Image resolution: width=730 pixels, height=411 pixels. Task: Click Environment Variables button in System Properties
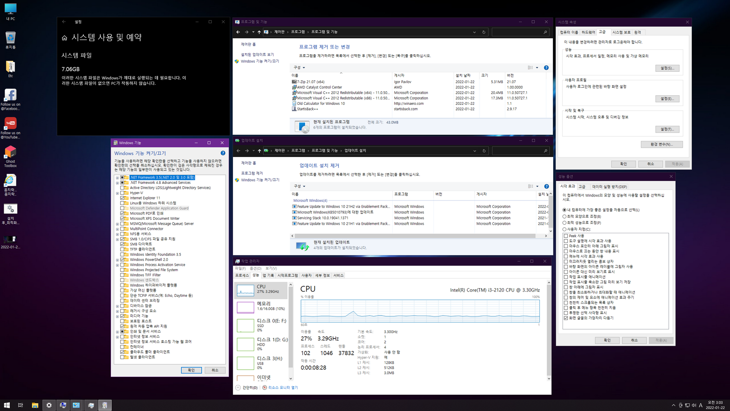(x=662, y=144)
